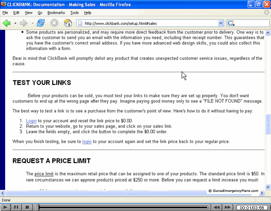Follow the lowercase login link after testing
Screen dimensions: 271x211
87,141
